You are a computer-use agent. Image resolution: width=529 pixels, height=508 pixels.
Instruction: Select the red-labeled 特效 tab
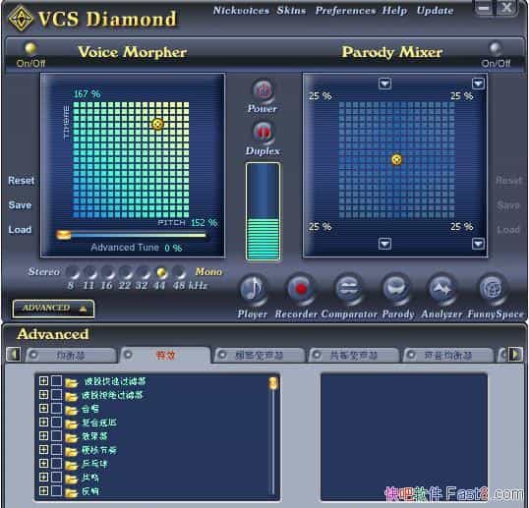click(165, 355)
